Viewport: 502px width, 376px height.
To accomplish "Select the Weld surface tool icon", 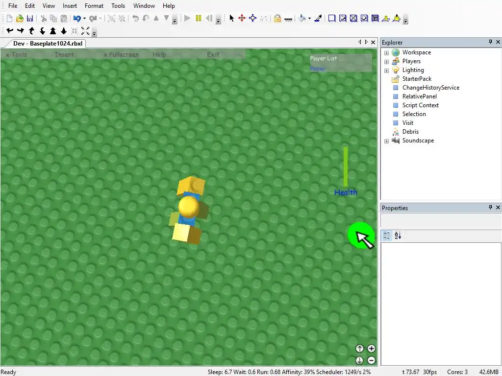I will pyautogui.click(x=353, y=18).
